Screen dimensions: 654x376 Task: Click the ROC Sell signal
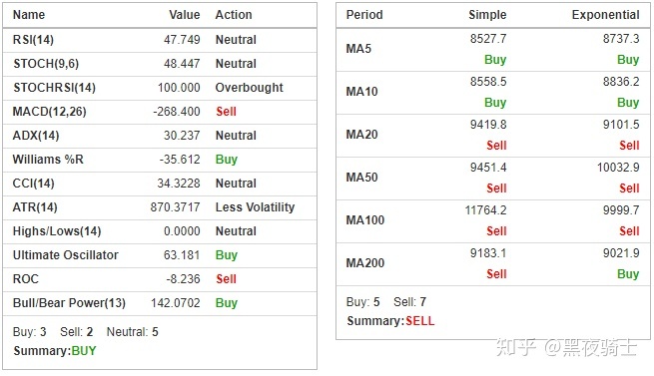pos(226,279)
